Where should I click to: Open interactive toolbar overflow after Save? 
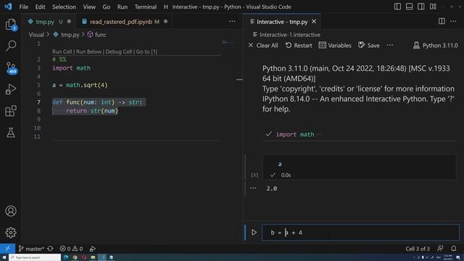[390, 45]
